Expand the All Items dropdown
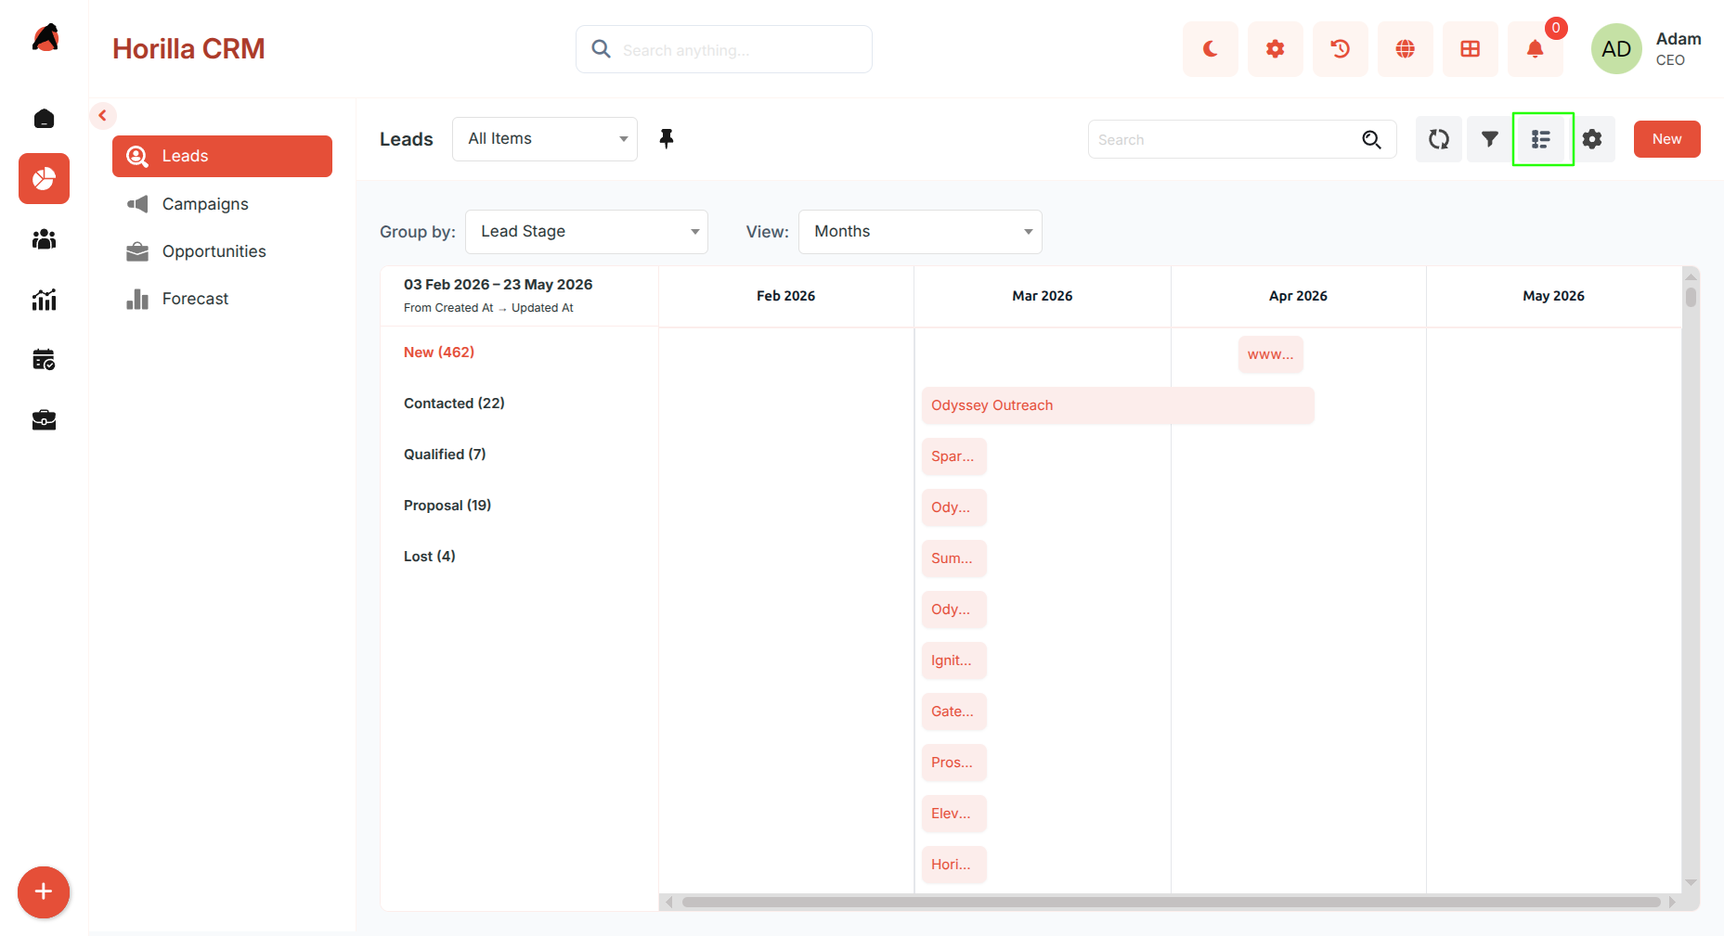 [x=545, y=139]
